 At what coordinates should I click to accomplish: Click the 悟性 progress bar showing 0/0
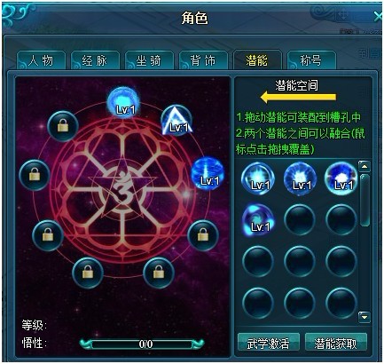[142, 344]
